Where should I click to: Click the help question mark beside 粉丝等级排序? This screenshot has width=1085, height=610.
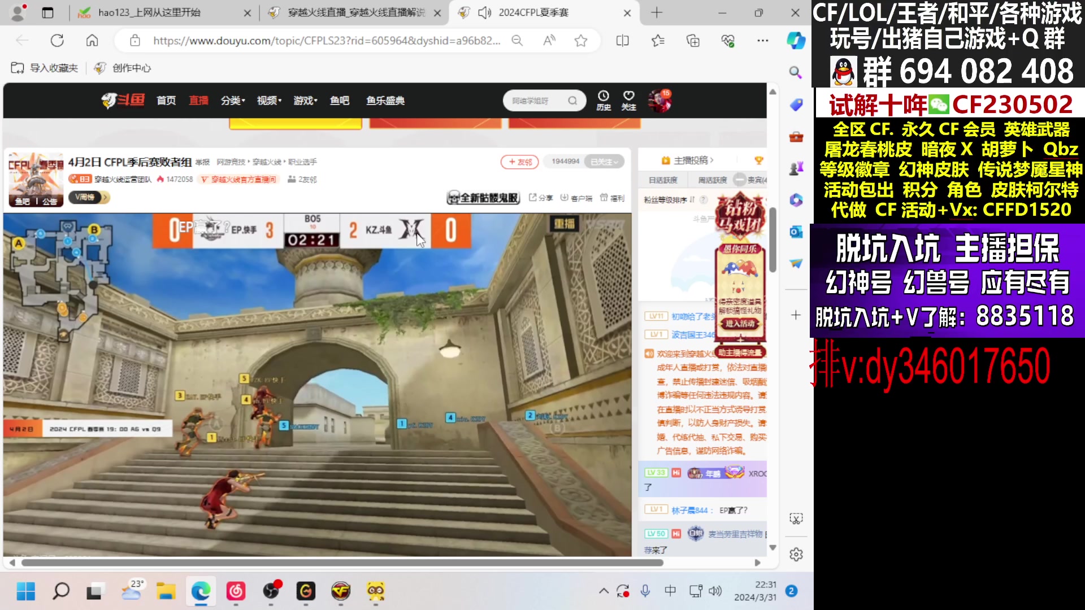tap(704, 199)
